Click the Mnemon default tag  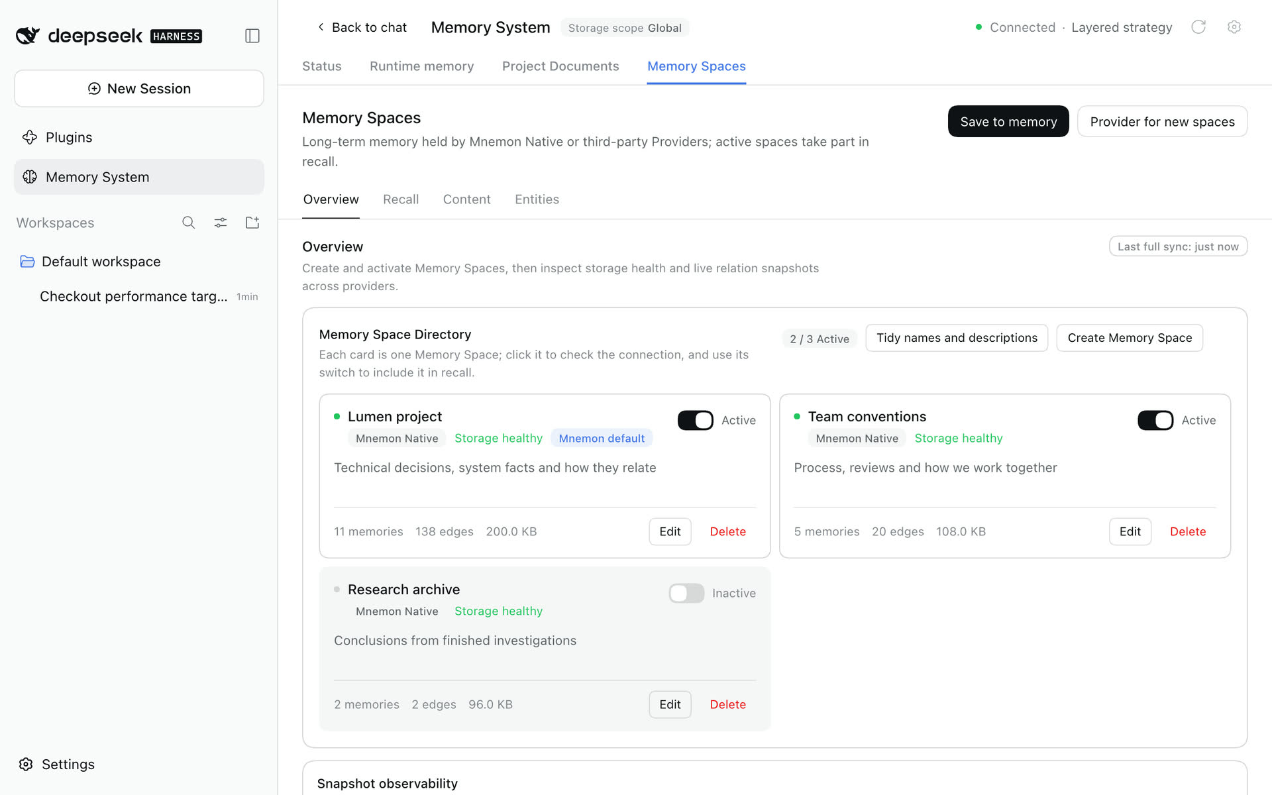[602, 438]
